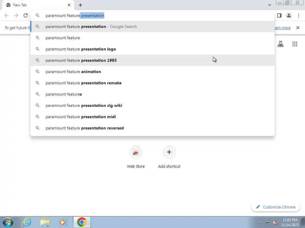The width and height of the screenshot is (305, 228).
Task: Select 'paramount feature presentation - Google Search' suggestion
Action: coord(153,26)
